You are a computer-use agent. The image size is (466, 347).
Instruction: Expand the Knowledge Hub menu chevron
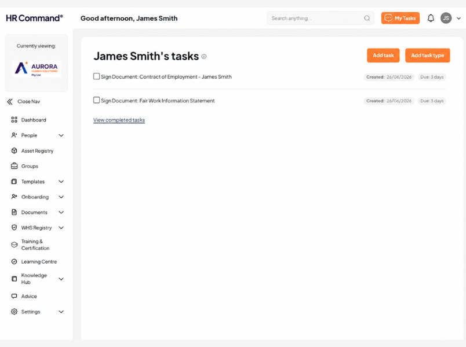pos(61,279)
